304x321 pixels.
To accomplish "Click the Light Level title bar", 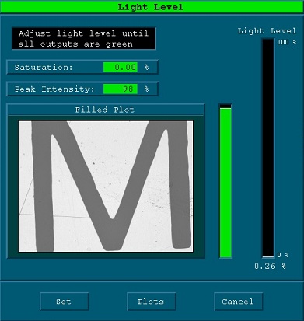I will pyautogui.click(x=152, y=7).
